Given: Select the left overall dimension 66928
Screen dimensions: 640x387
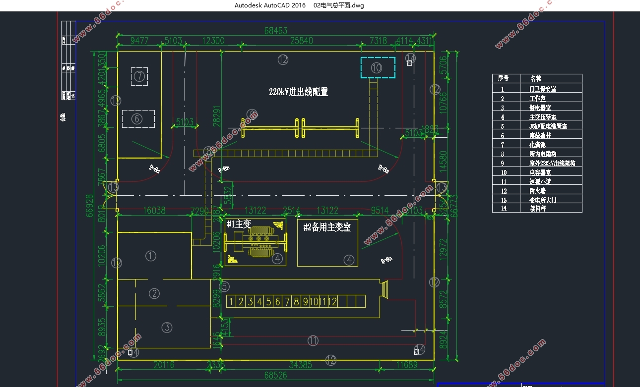Looking at the screenshot, I should click(90, 206).
